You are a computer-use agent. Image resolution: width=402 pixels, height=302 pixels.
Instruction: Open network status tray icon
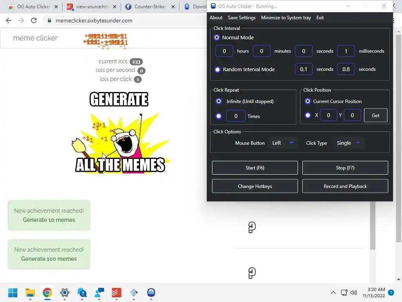click(344, 293)
